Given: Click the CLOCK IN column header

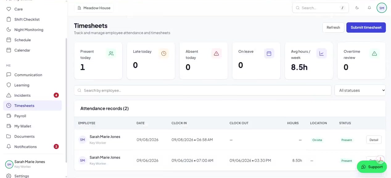Looking at the screenshot, I should click(179, 123).
